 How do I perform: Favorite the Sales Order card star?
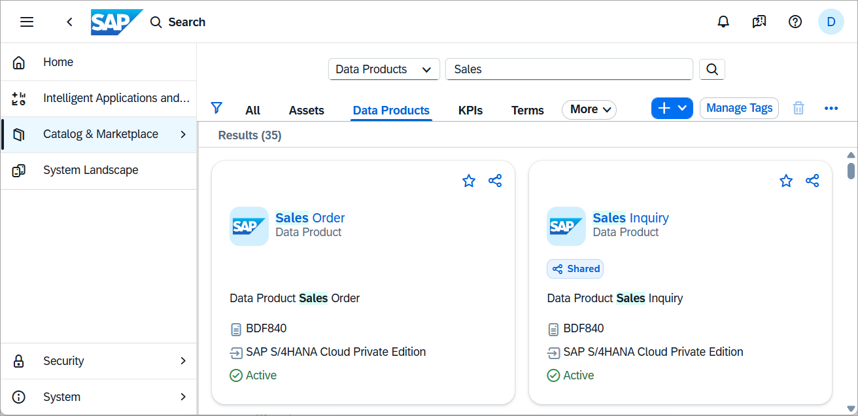[469, 181]
